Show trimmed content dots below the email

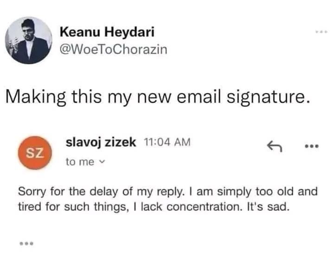26,243
